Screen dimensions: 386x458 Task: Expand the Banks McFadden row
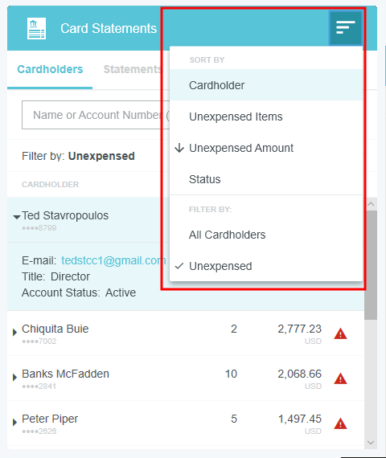pos(14,377)
